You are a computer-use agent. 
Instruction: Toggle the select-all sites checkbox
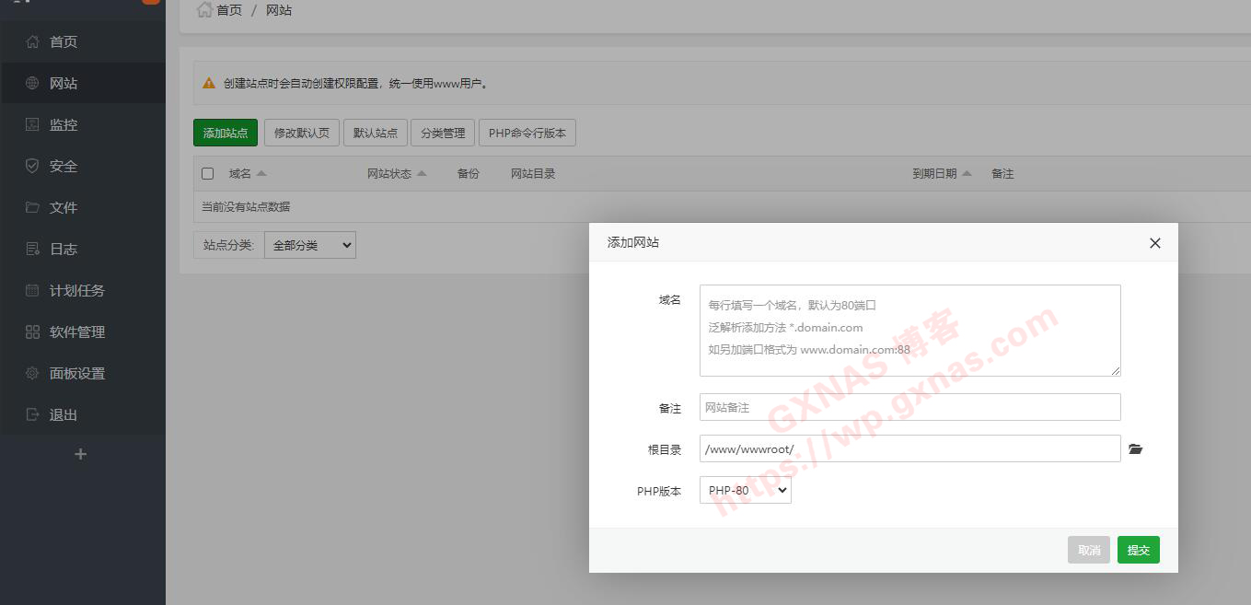point(207,173)
